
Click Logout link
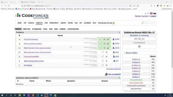pos(153,16)
